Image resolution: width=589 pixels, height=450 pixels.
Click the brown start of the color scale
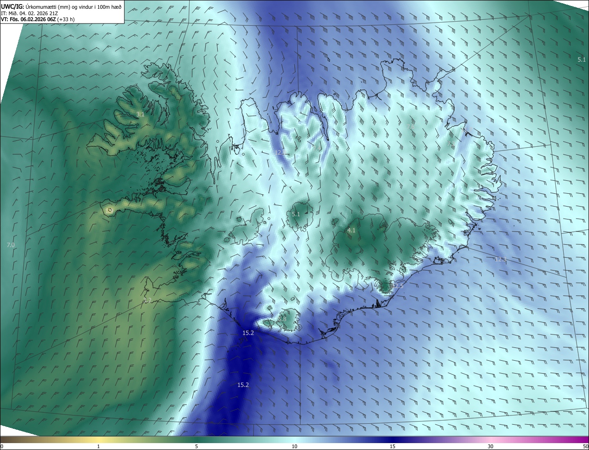coord(7,440)
